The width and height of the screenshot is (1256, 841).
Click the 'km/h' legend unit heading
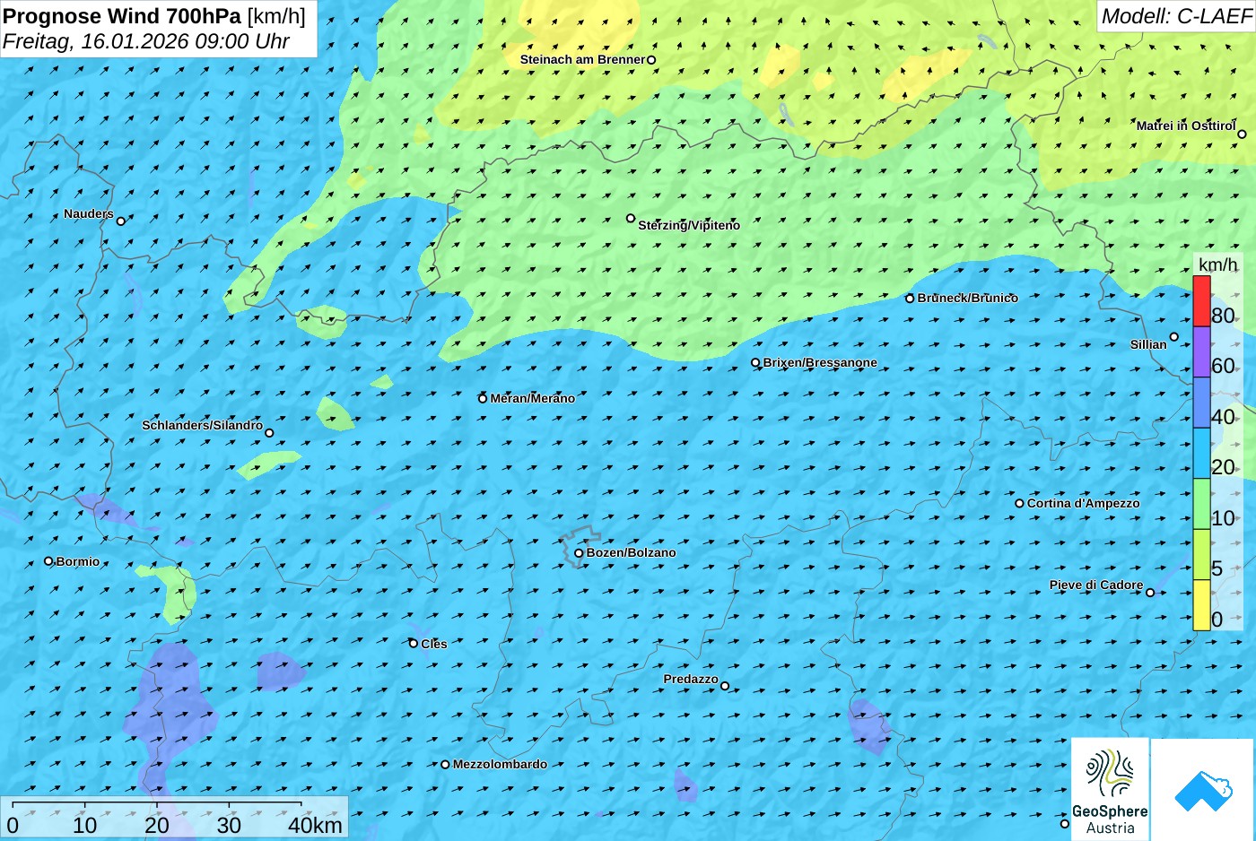[x=1217, y=264]
